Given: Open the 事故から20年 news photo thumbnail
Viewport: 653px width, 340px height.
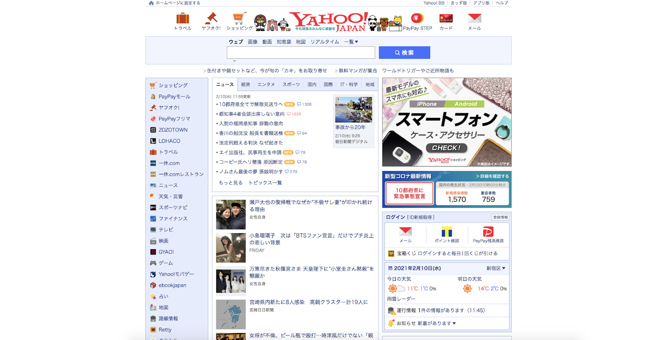Looking at the screenshot, I should [353, 110].
